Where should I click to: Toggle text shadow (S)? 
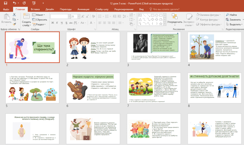[x=66, y=23]
